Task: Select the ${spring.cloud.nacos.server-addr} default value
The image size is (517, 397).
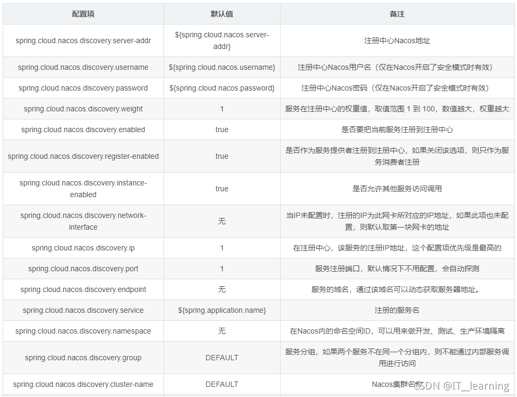Action: point(222,40)
